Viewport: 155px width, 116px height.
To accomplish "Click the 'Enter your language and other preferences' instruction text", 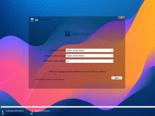I will pyautogui.click(x=77, y=72).
